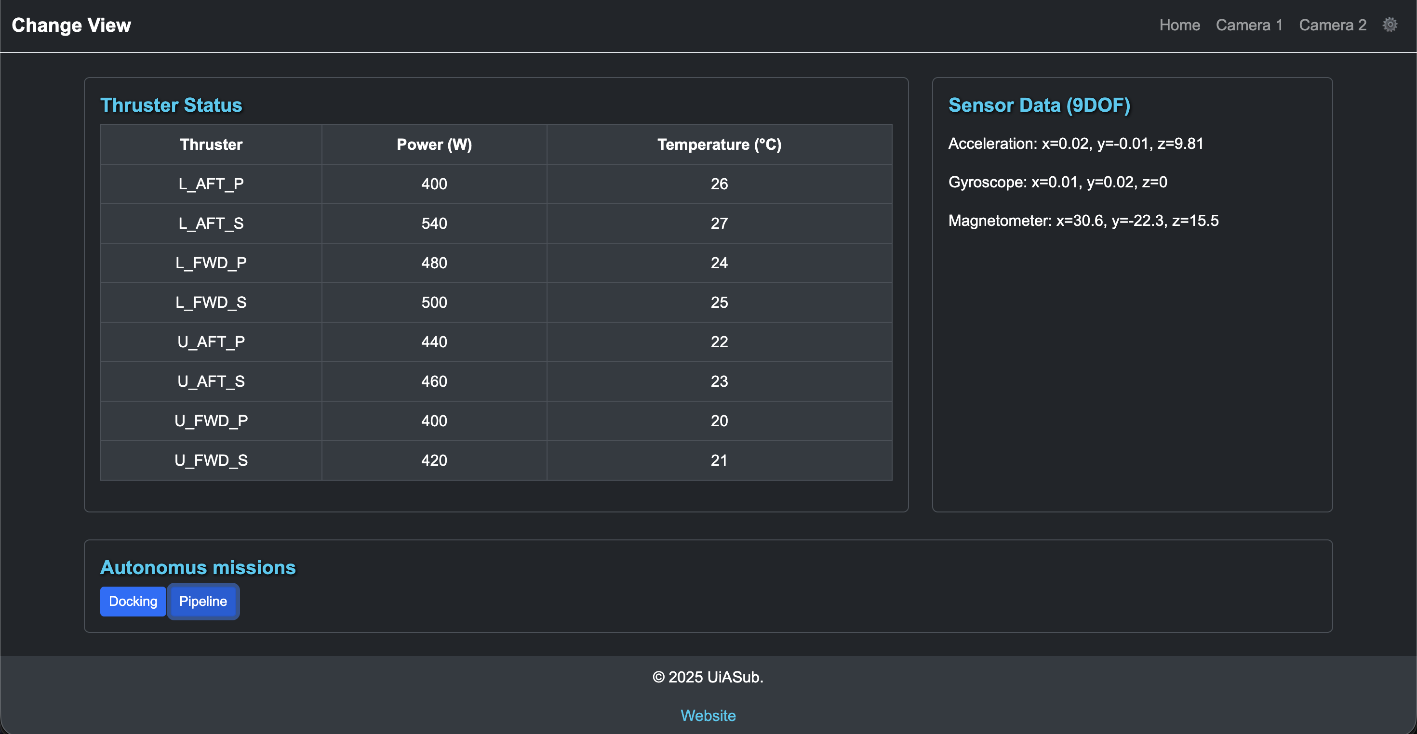Screen dimensions: 1417x734
Task: Navigate to the Home page
Action: (1179, 25)
